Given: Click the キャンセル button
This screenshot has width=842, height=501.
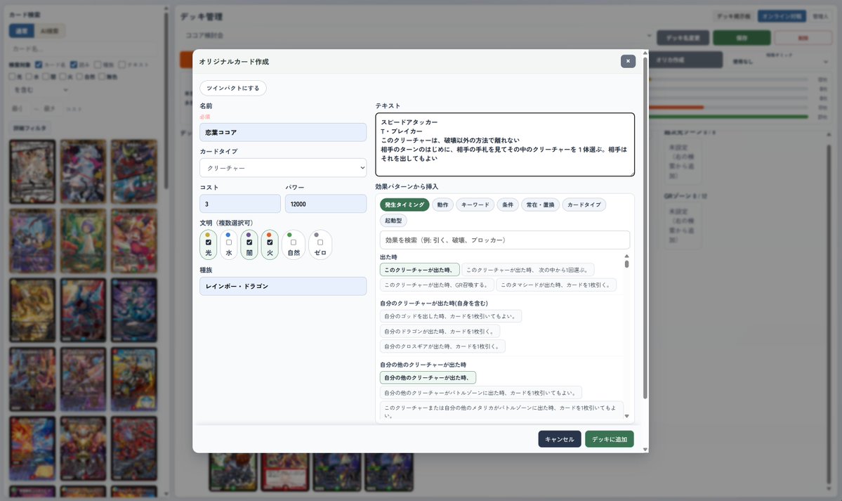Looking at the screenshot, I should pos(560,439).
